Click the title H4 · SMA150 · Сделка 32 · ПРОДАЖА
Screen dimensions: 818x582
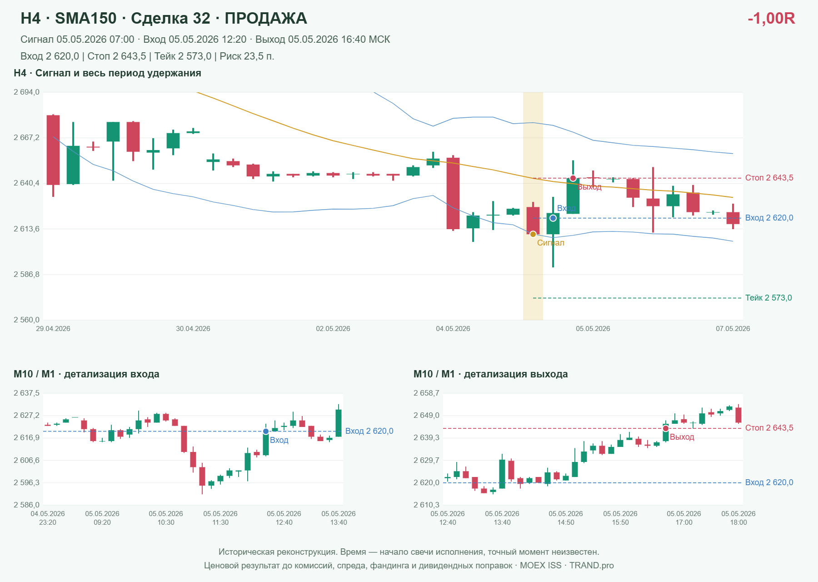point(164,18)
